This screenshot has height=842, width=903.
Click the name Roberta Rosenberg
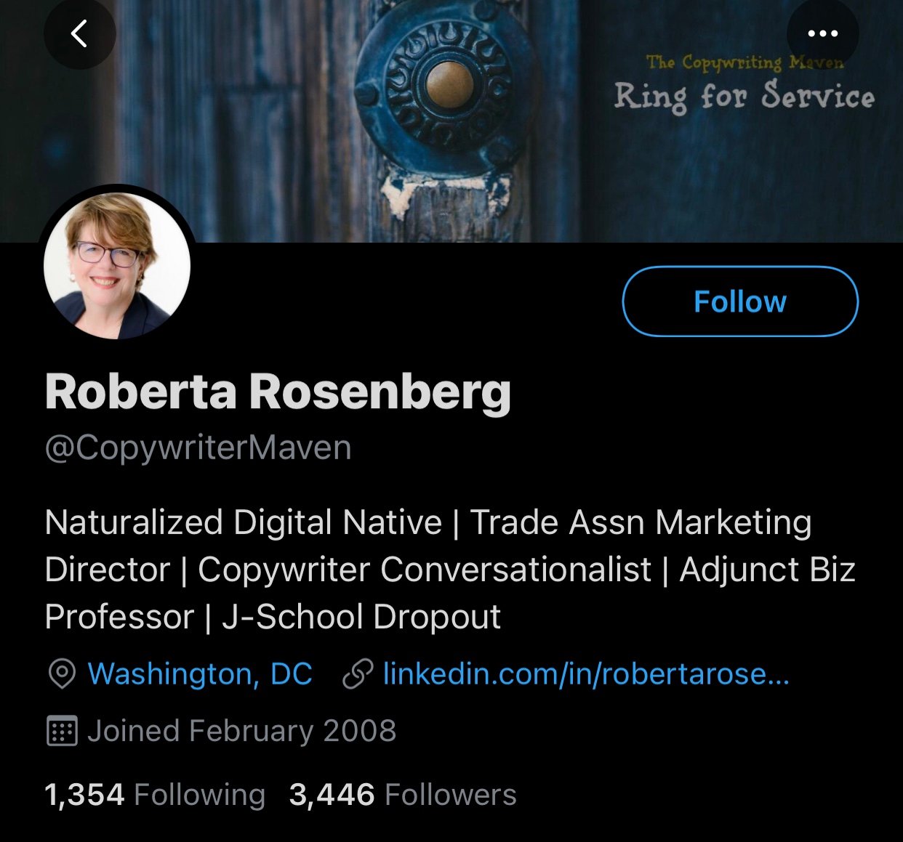point(278,392)
